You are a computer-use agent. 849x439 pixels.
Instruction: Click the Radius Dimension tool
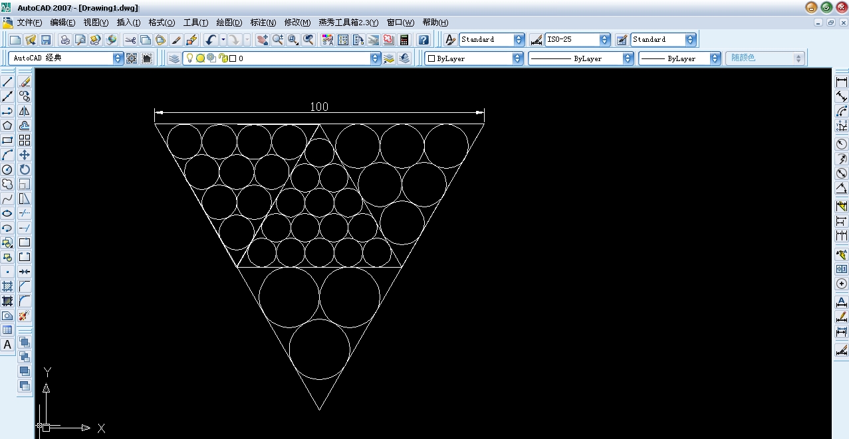pyautogui.click(x=842, y=143)
